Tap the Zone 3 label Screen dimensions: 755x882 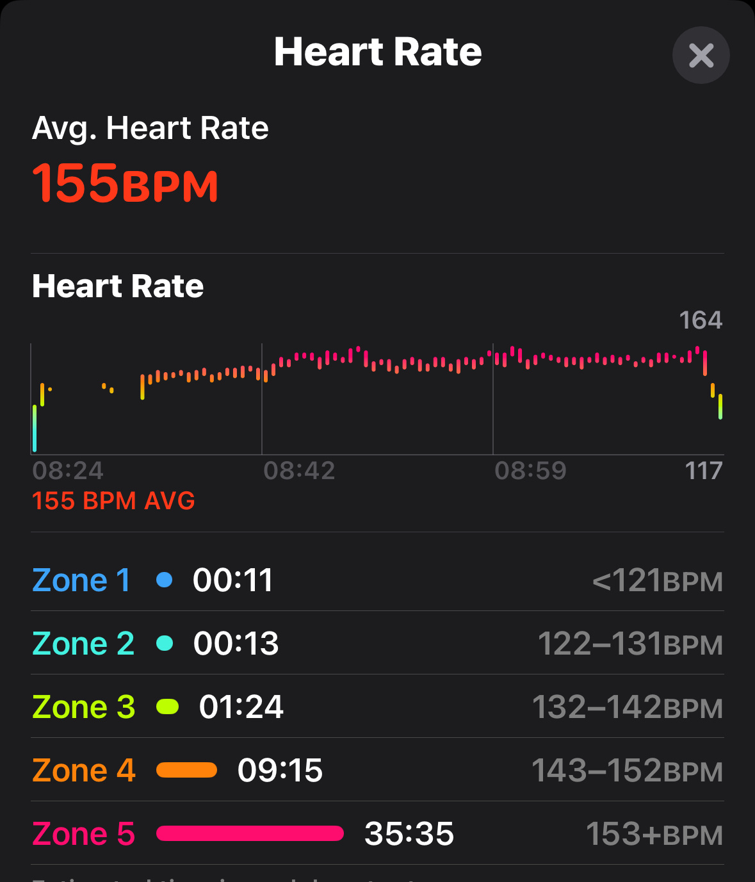click(x=84, y=707)
